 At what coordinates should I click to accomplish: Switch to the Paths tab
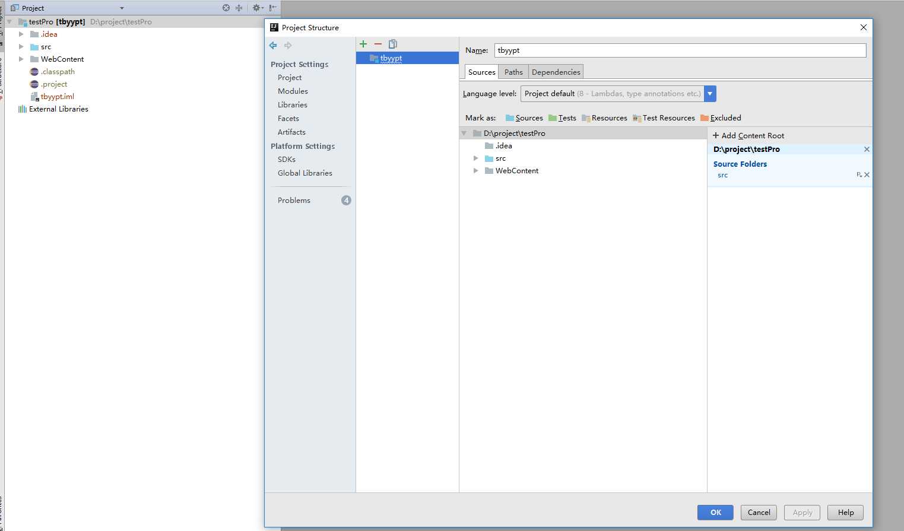[513, 72]
